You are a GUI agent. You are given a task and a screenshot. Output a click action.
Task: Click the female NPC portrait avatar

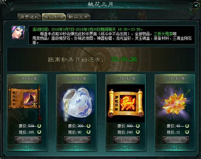18,32
